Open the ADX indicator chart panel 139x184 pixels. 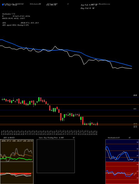point(17,151)
